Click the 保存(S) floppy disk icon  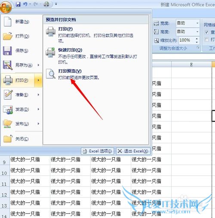(7, 51)
